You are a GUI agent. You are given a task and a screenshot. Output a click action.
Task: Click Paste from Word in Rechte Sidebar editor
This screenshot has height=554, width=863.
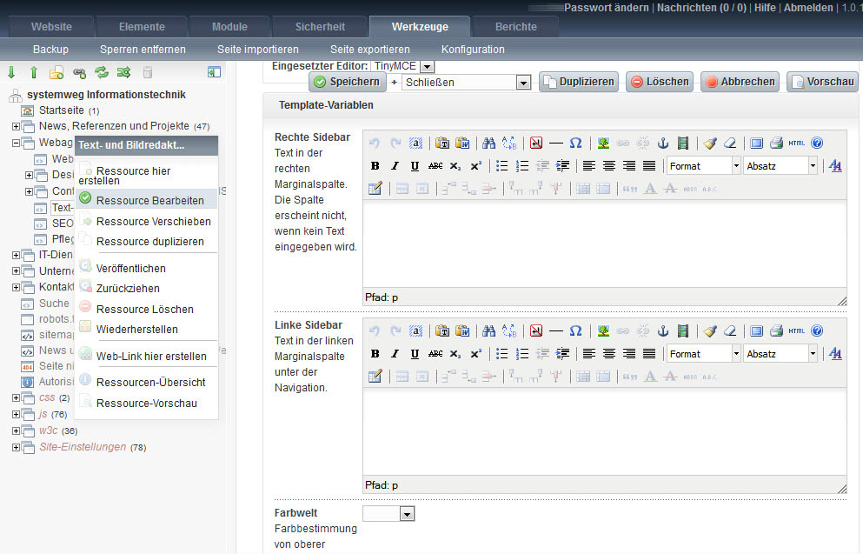pos(462,144)
